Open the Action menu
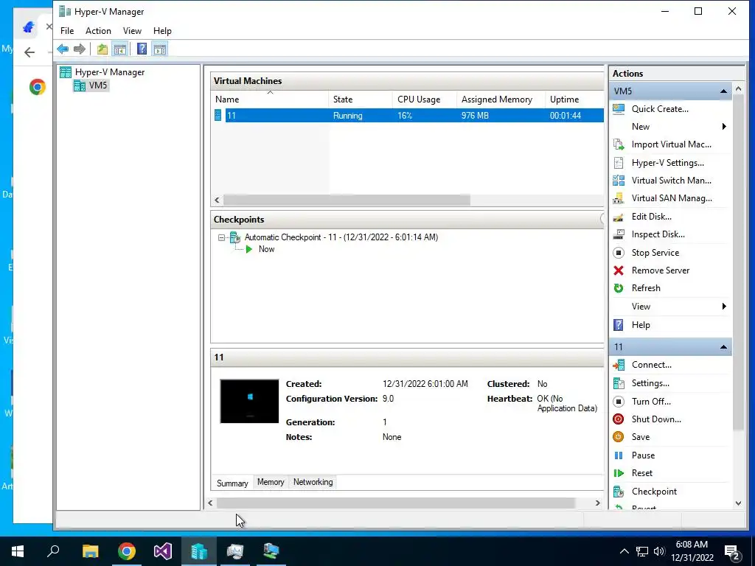 [98, 31]
